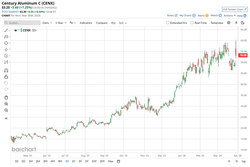The width and height of the screenshot is (250, 167).
Task: Zoom in using the magnifier plus icon
Action: tap(6, 104)
